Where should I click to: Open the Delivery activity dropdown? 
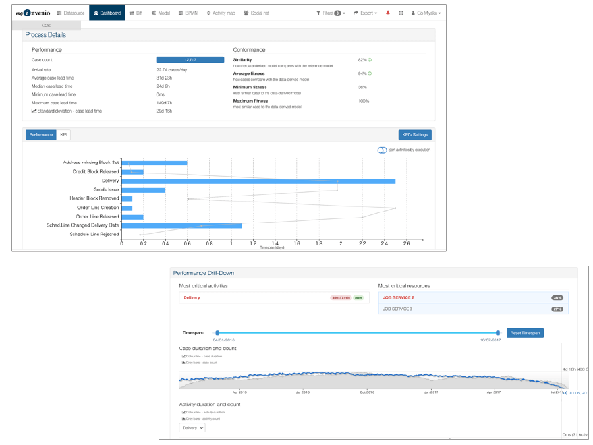(x=192, y=428)
